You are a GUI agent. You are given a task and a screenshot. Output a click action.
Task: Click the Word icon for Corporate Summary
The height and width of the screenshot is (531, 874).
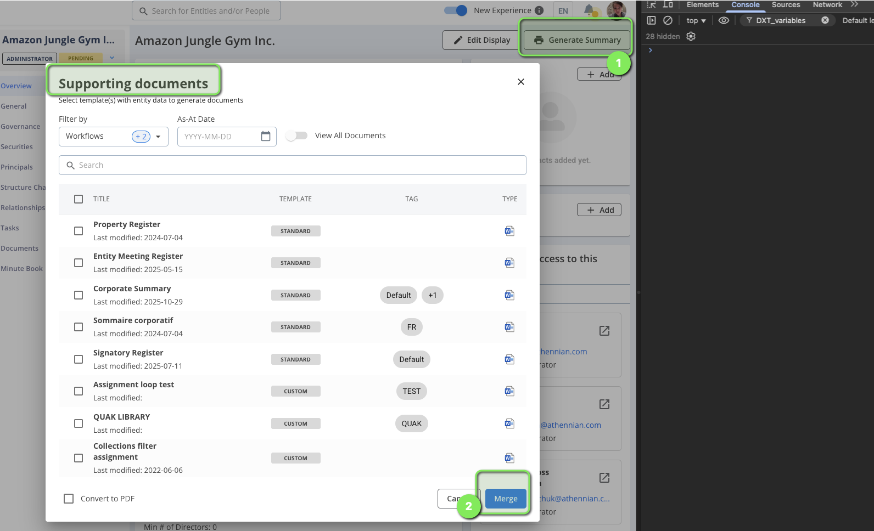[509, 295]
